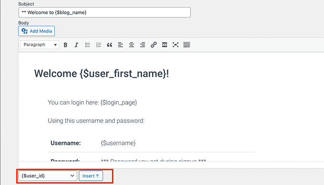Add a blockquote

110,45
